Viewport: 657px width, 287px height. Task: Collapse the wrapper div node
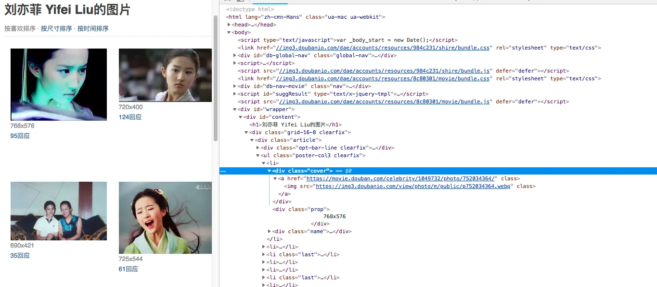pyautogui.click(x=235, y=109)
